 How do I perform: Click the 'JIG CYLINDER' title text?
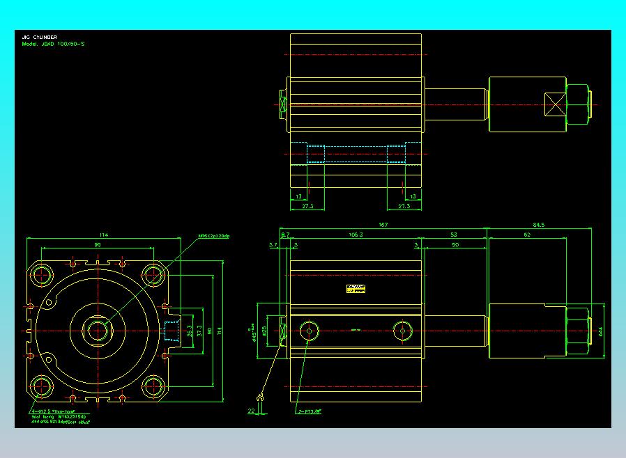coord(40,37)
